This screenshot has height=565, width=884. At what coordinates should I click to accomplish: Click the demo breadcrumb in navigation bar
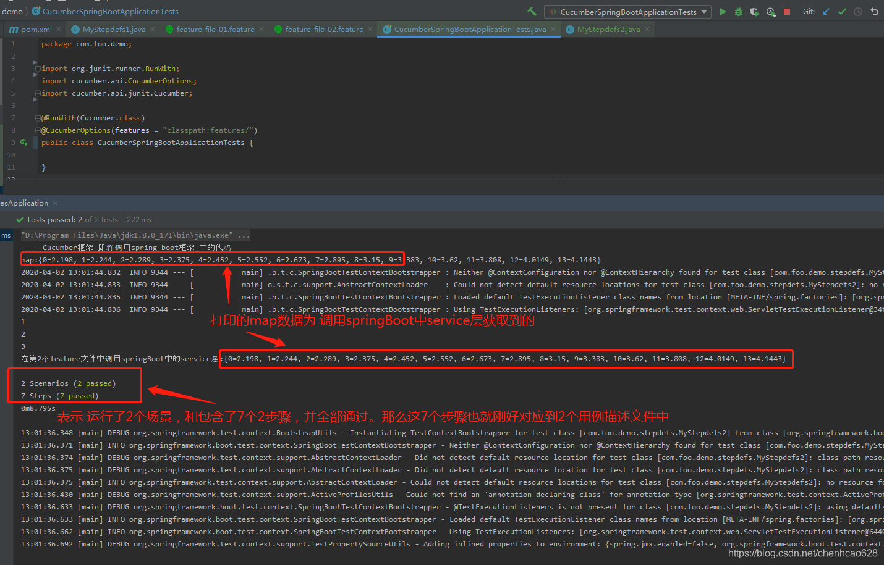click(12, 11)
